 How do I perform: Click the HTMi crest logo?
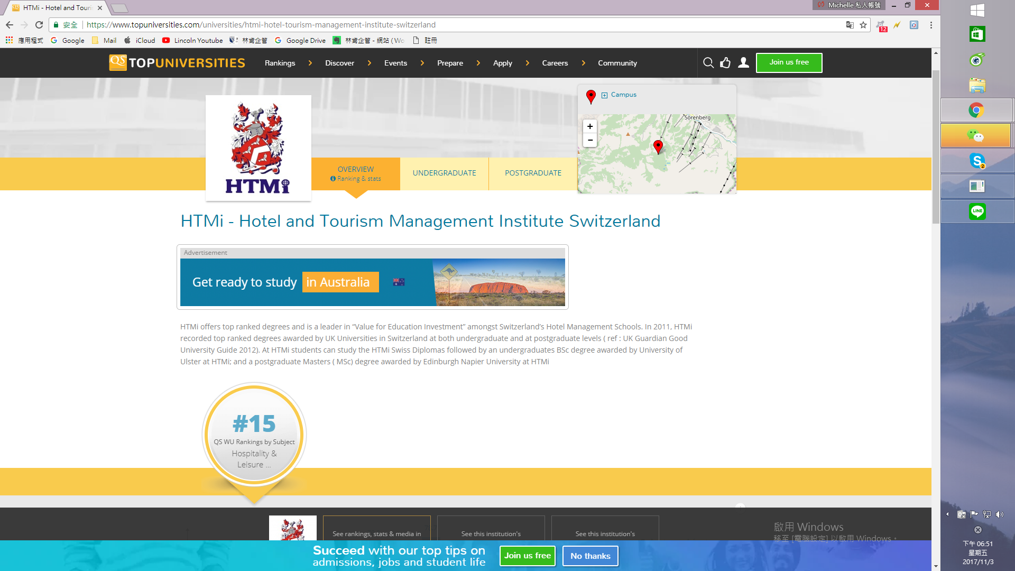[x=258, y=148]
